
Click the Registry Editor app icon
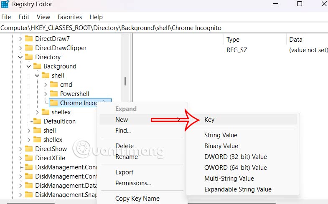tap(5, 4)
